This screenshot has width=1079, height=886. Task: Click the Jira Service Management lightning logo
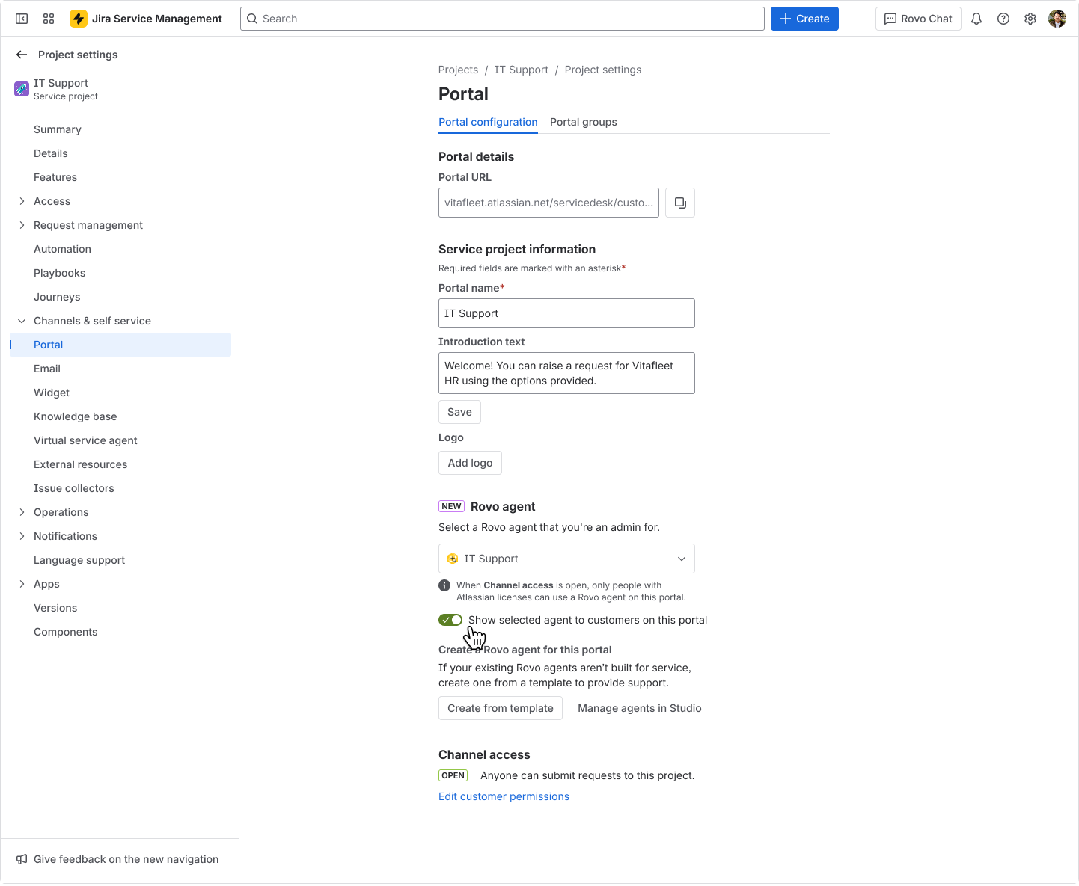(79, 19)
